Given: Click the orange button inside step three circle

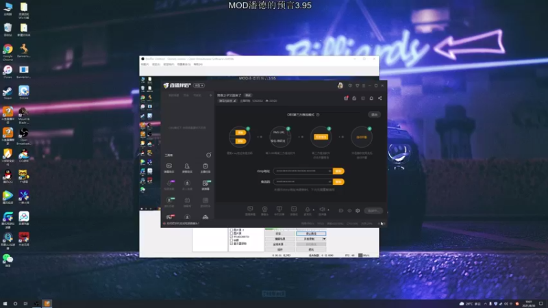Looking at the screenshot, I should coord(321,137).
